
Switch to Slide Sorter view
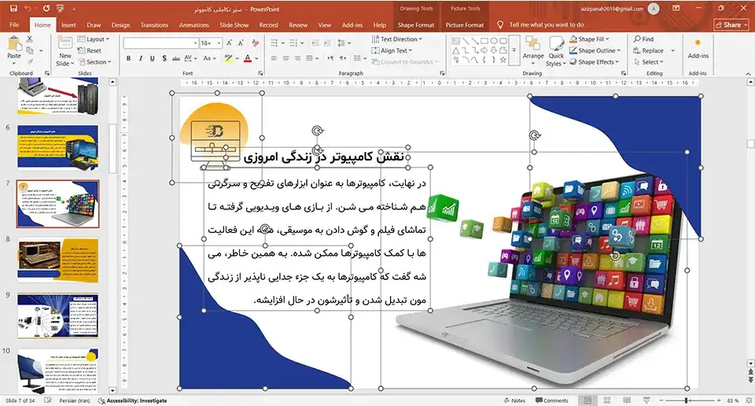(x=606, y=400)
